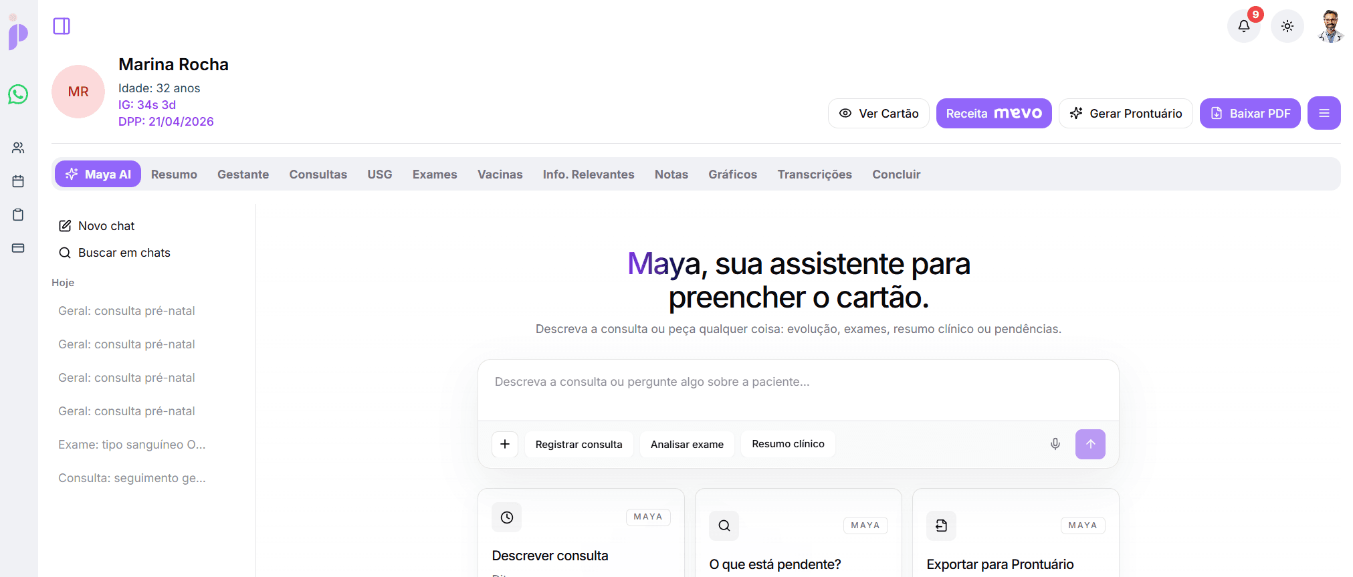Open the clipboard icon in sidebar
Image resolution: width=1353 pixels, height=577 pixels.
tap(18, 215)
